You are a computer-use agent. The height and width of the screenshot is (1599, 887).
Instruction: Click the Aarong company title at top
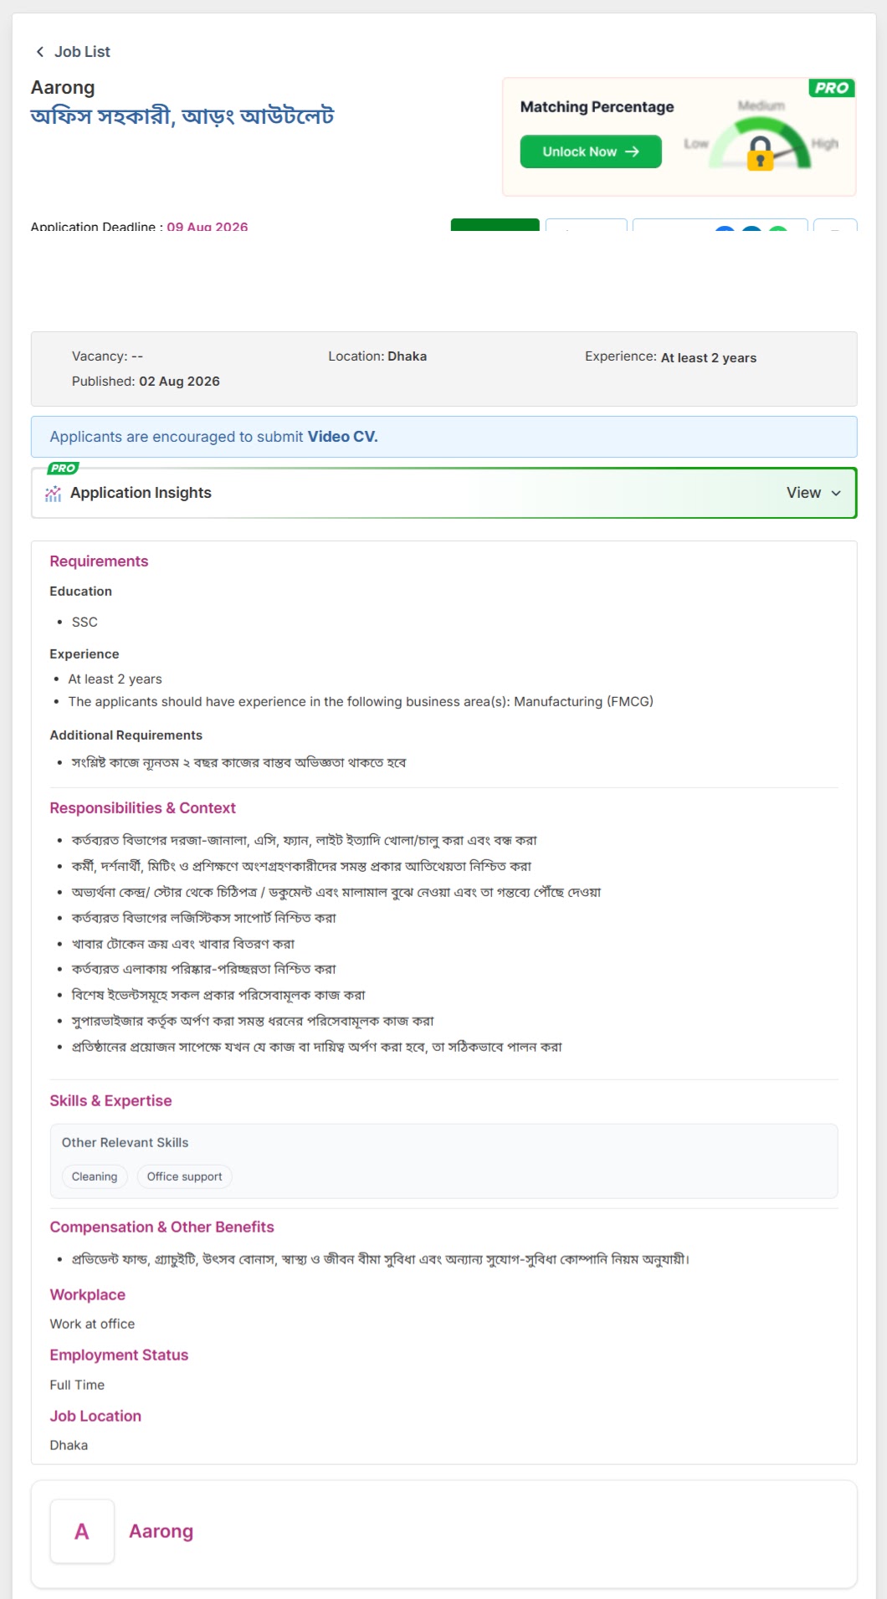coord(63,88)
